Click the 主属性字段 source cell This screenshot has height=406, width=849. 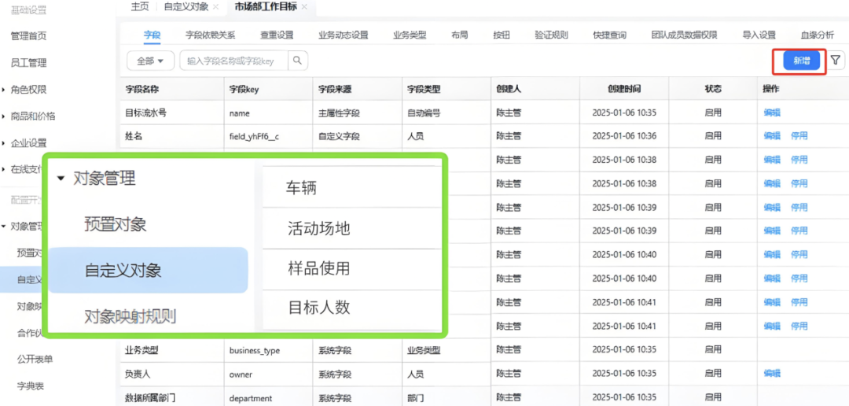pyautogui.click(x=340, y=113)
